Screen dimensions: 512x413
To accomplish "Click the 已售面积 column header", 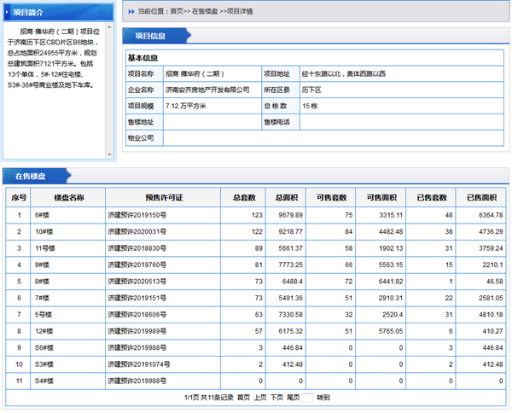I will (481, 197).
